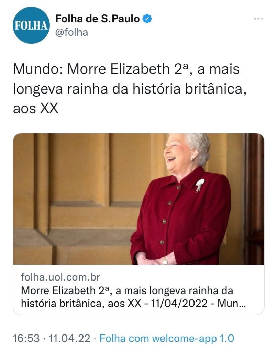
Task: Click the 'aos XX' text in tweet
Action: point(36,109)
